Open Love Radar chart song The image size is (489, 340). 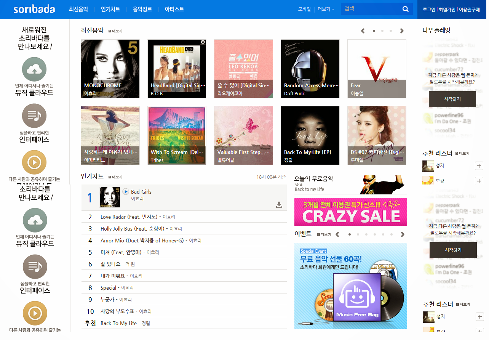pos(129,217)
